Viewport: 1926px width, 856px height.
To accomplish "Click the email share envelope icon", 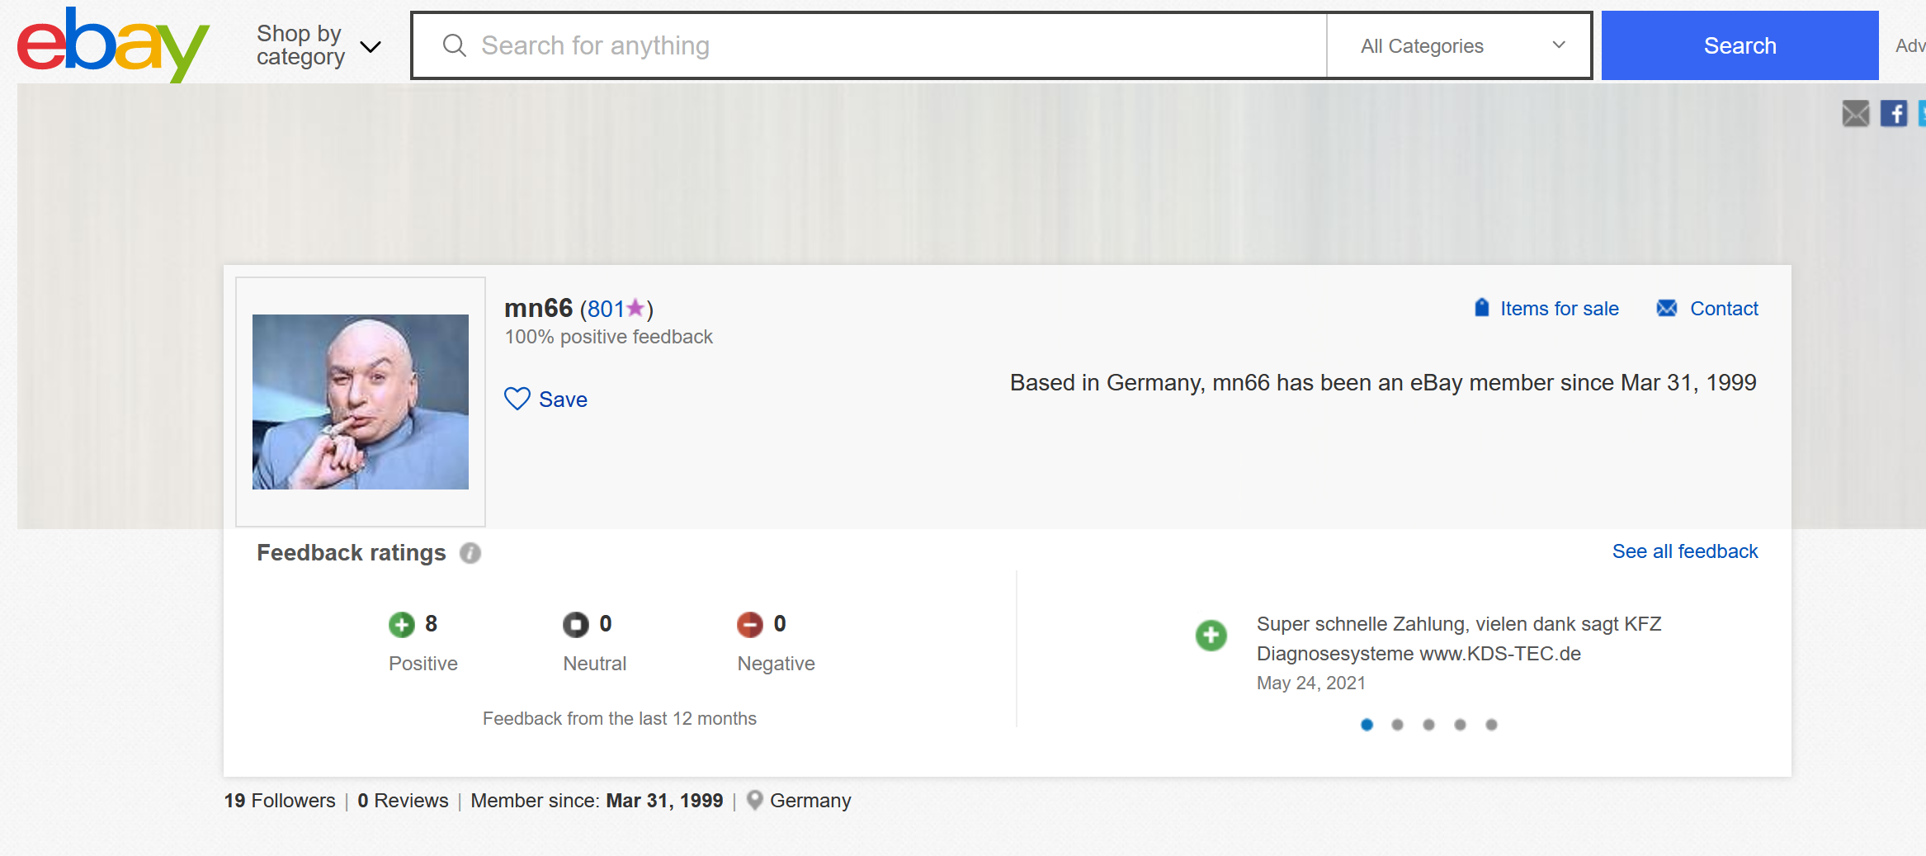I will click(1855, 113).
